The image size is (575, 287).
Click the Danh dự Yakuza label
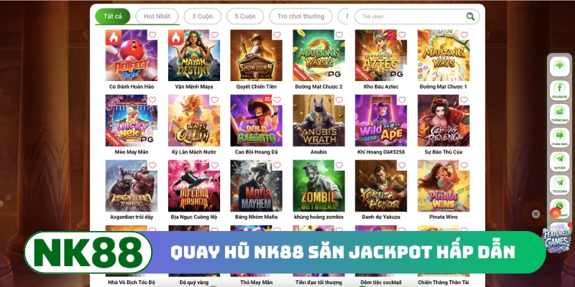tap(381, 217)
